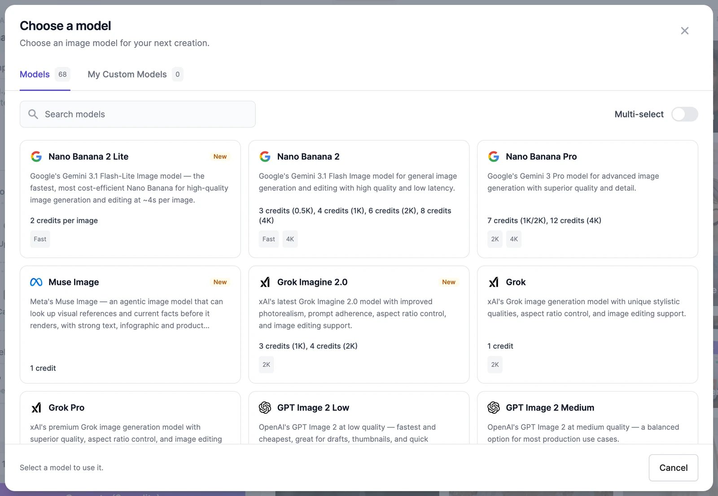This screenshot has width=718, height=496.
Task: Select the Nano Banana Pro model title
Action: (541, 156)
